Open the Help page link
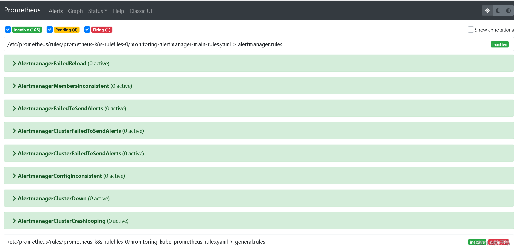 click(x=118, y=11)
